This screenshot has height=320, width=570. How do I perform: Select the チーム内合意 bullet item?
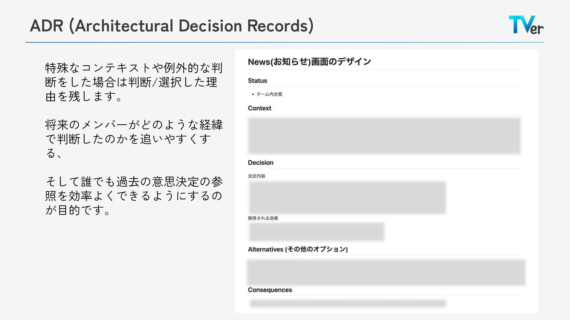(x=269, y=94)
